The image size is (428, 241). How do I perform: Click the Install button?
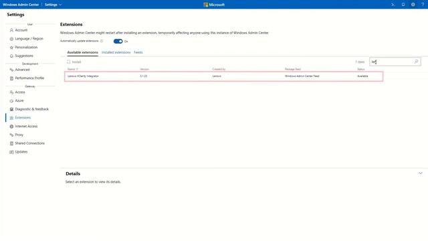(x=74, y=62)
